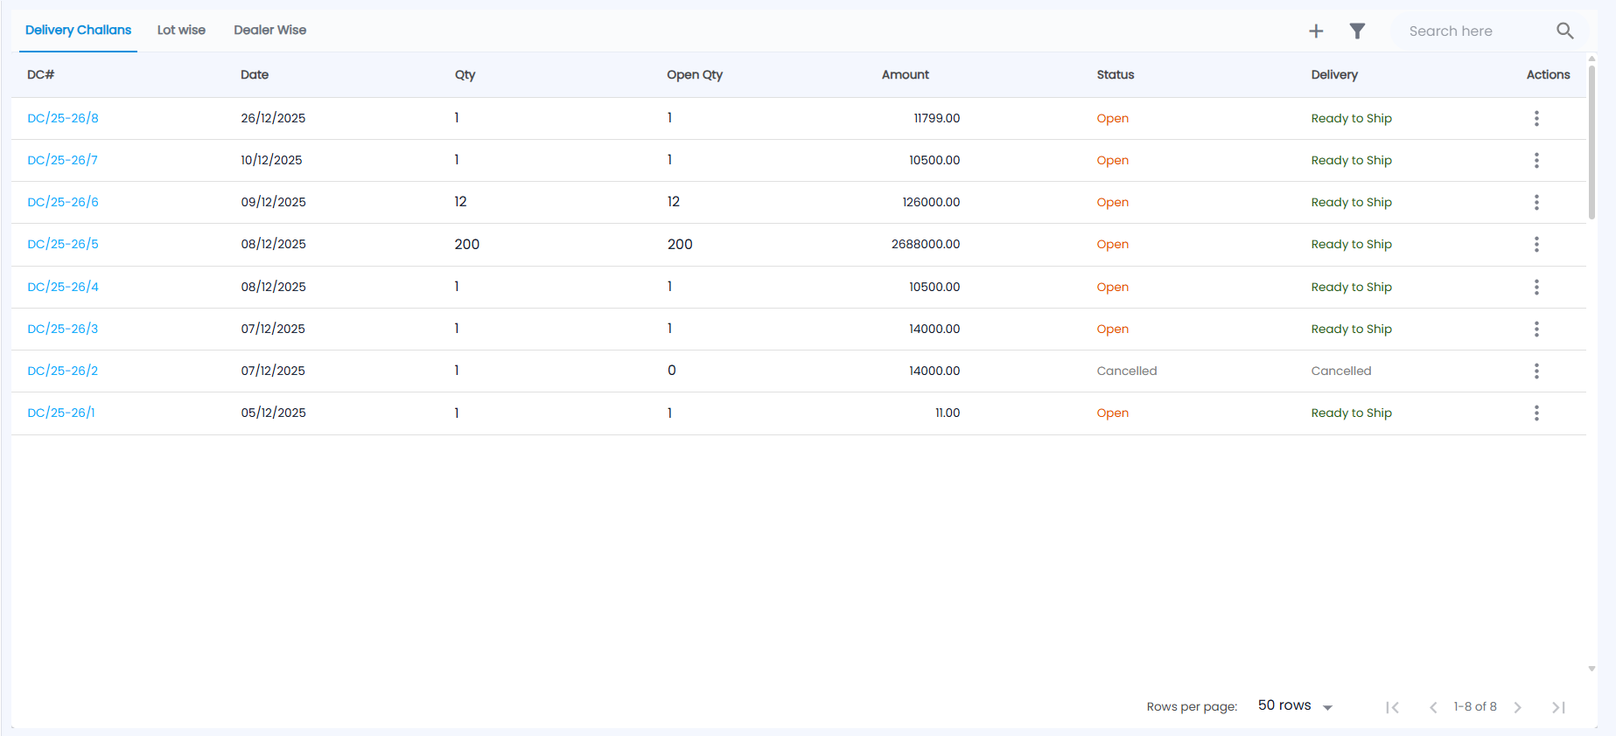
Task: Open challan DC/25-26/7 link
Action: click(x=63, y=160)
